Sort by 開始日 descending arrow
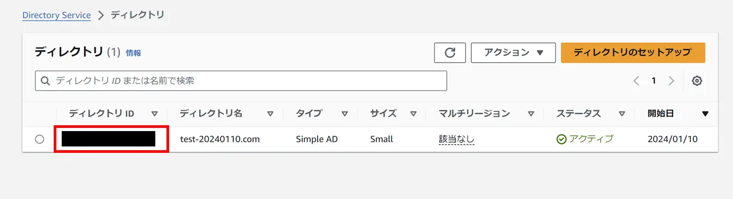Image resolution: width=733 pixels, height=199 pixels. (705, 114)
